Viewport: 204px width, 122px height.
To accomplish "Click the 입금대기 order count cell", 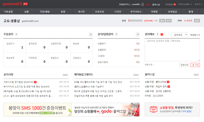I will [15, 46].
